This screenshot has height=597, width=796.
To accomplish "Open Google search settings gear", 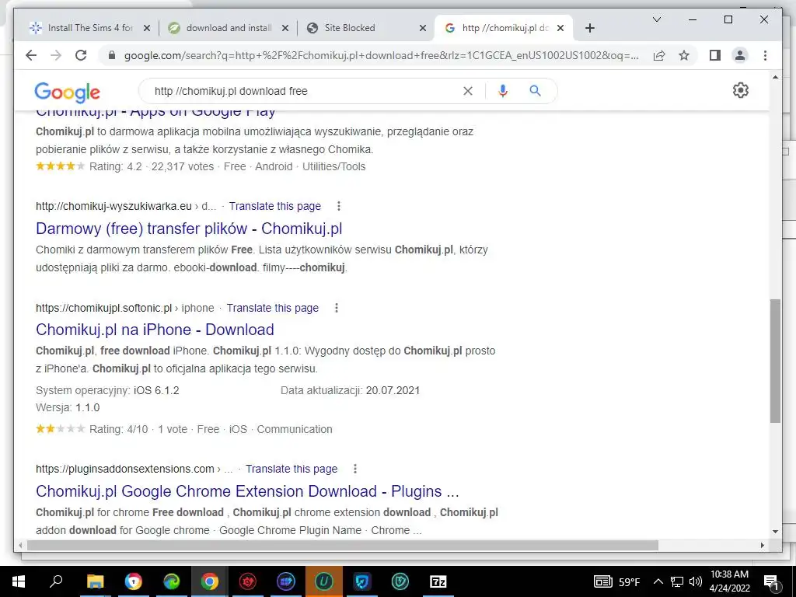I will (x=740, y=90).
